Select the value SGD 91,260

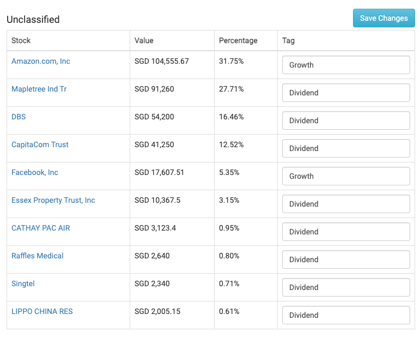tap(154, 89)
